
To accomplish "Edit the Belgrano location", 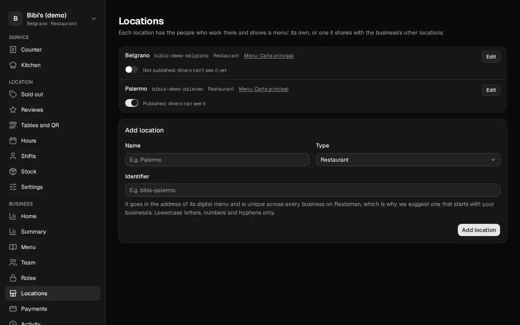I will click(x=491, y=57).
